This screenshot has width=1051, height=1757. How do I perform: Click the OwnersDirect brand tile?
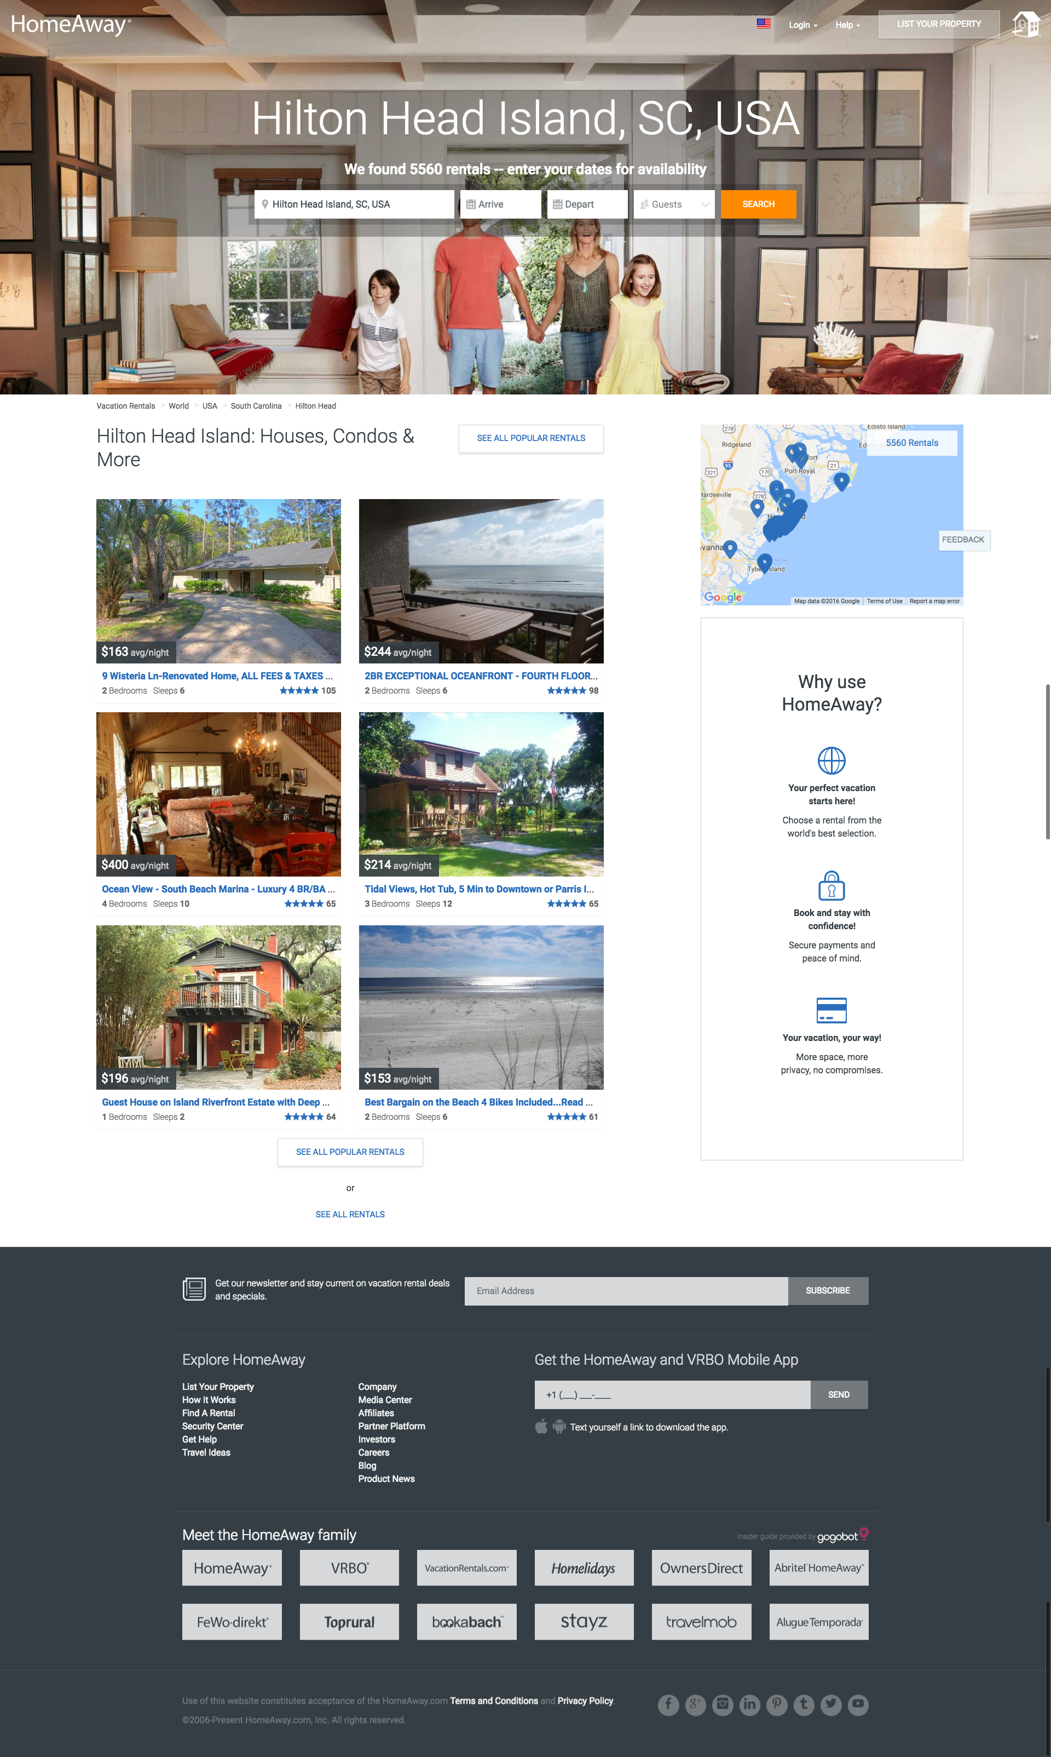(x=701, y=1568)
